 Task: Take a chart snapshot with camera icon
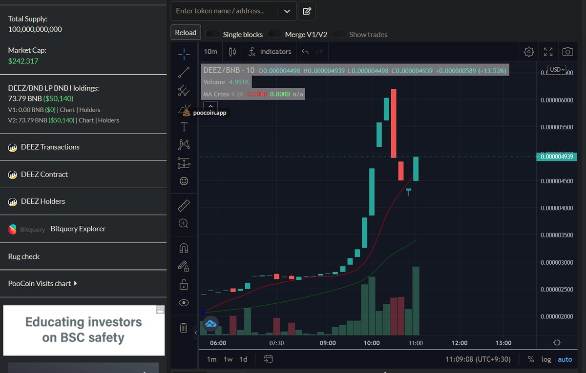tap(567, 52)
